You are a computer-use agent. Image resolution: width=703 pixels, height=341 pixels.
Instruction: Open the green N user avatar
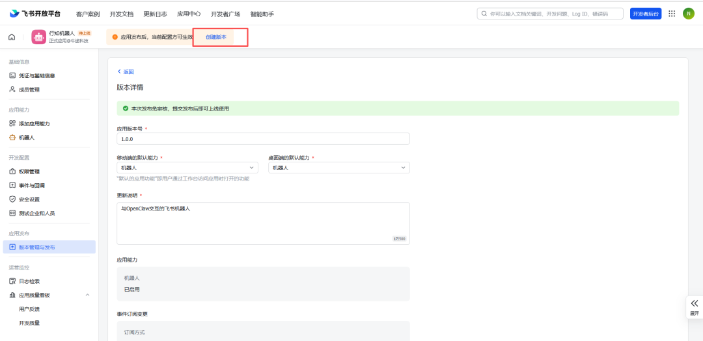(x=688, y=14)
